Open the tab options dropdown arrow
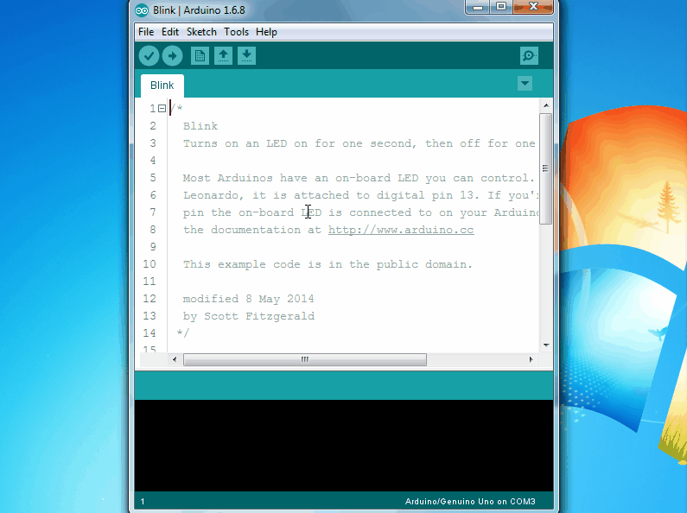Viewport: 687px width, 513px height. point(525,83)
